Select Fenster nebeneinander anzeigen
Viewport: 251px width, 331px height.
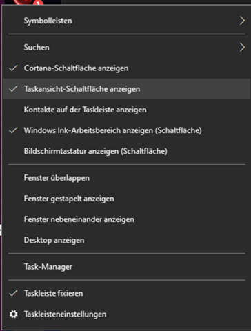pyautogui.click(x=127, y=219)
